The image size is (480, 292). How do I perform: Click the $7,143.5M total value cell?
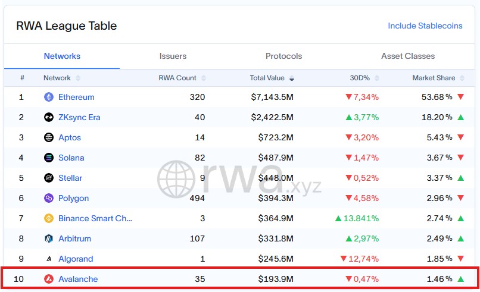[x=272, y=97]
